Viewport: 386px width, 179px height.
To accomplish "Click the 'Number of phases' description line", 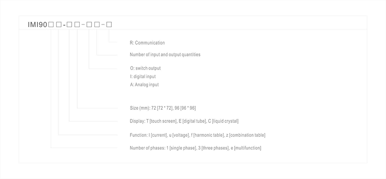I will 195,148.
